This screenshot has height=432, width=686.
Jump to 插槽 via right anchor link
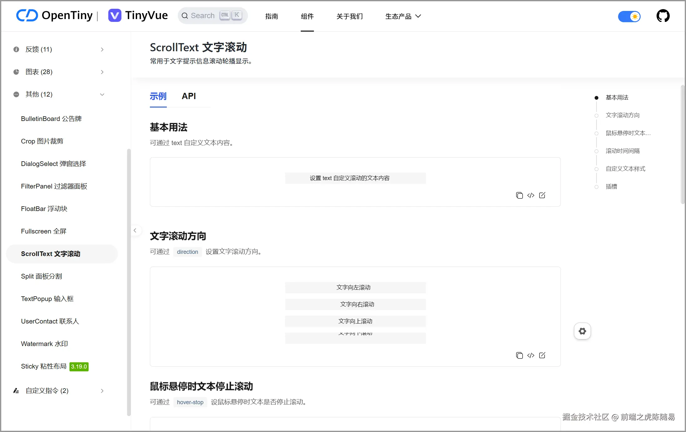[x=612, y=186]
